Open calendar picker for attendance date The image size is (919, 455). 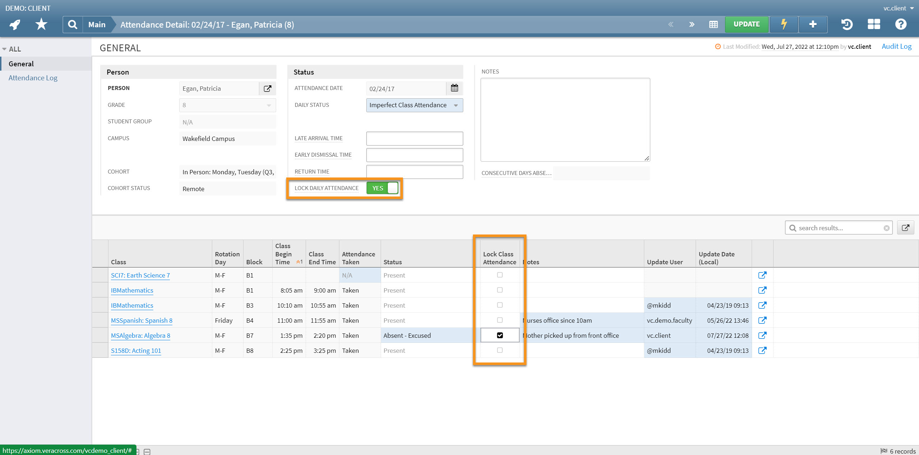click(454, 88)
